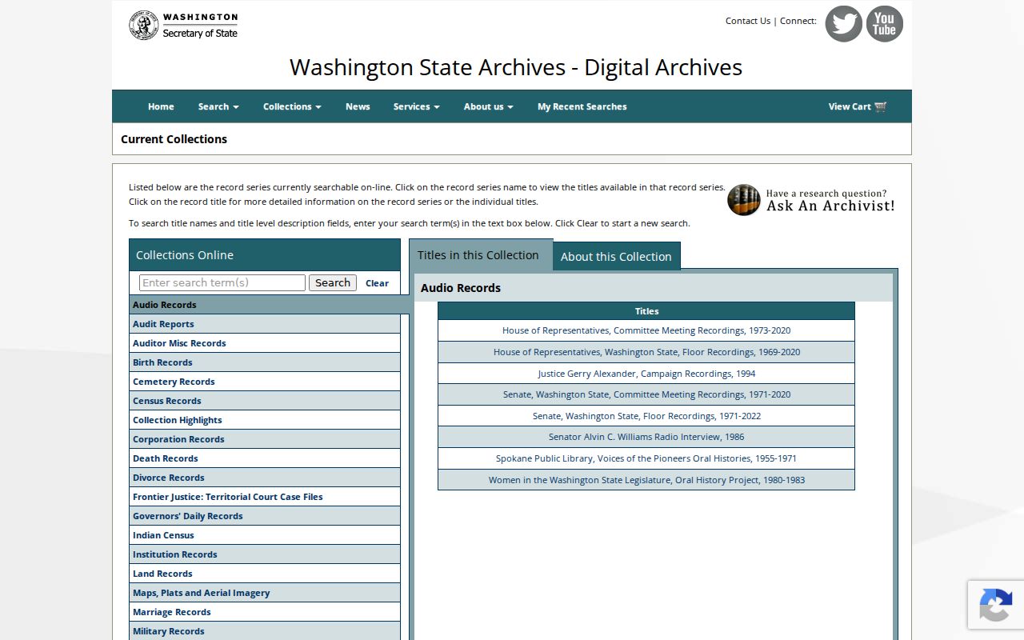Open the YouTube channel icon
Viewport: 1024px width, 640px height.
[884, 24]
